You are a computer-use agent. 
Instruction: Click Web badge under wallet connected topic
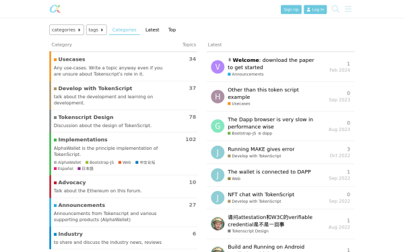[x=234, y=179]
